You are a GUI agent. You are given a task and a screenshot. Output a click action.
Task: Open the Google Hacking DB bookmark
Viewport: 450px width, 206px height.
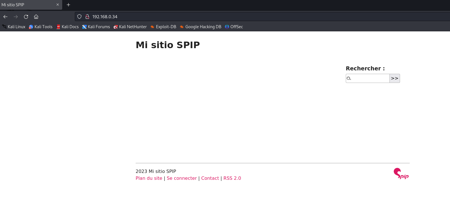click(x=200, y=27)
